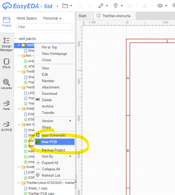Image resolution: width=175 pixels, height=195 pixels.
Task: Switch to the TheStar-instructa... tab
Action: (x=115, y=16)
